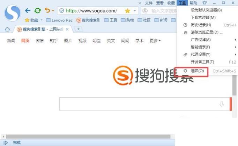The image size is (238, 146).
Task: Click the sidebar toggle icon in status bar
Action: (6, 143)
